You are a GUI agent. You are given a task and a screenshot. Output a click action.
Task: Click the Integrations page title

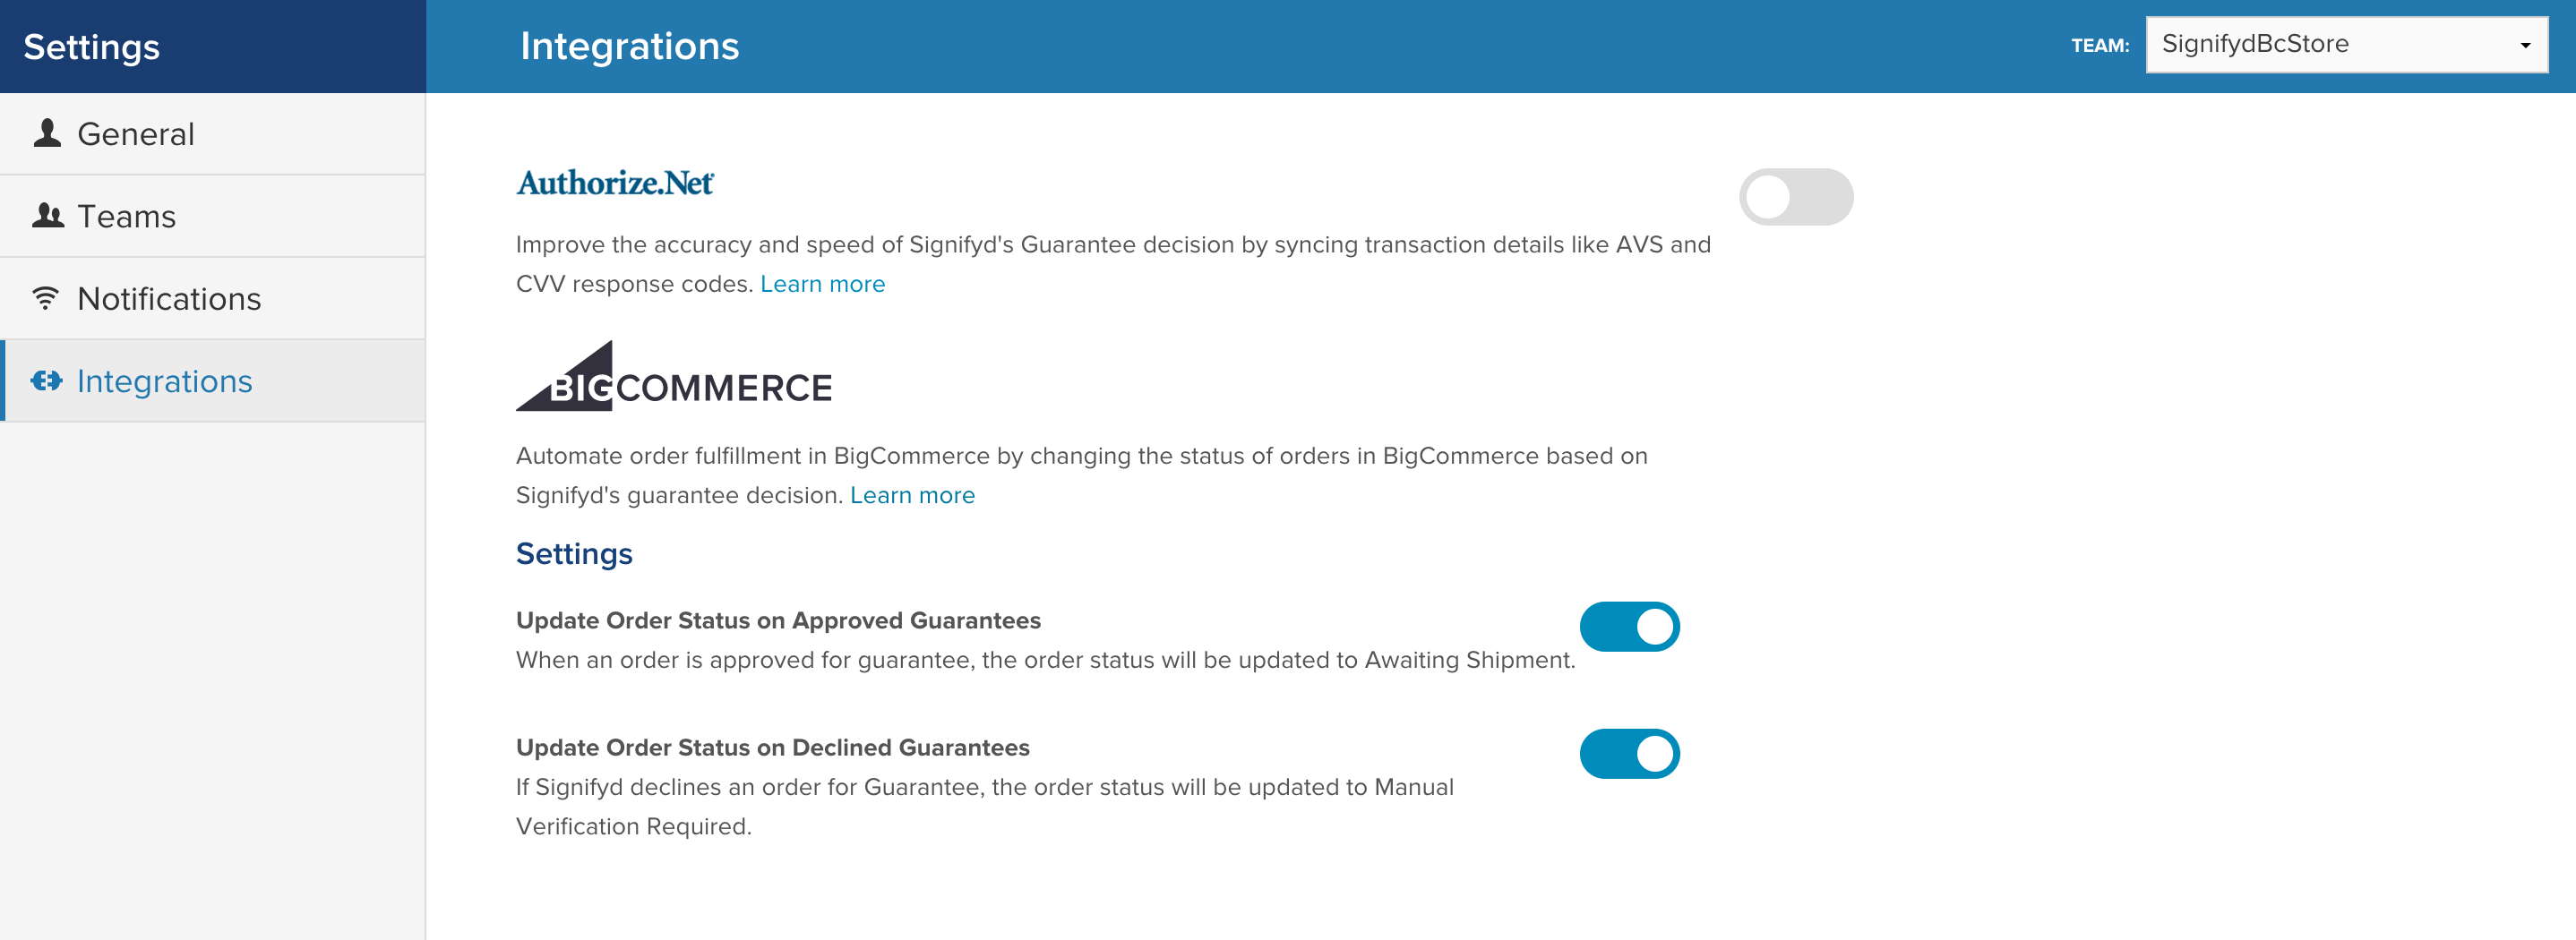(x=629, y=46)
